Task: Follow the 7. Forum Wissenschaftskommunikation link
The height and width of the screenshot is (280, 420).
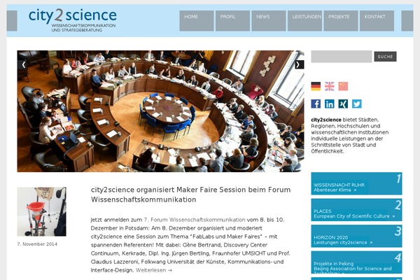Action: tap(195, 220)
